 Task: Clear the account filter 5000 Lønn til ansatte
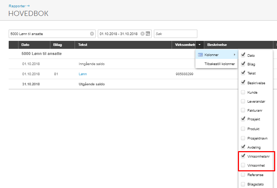92,34
